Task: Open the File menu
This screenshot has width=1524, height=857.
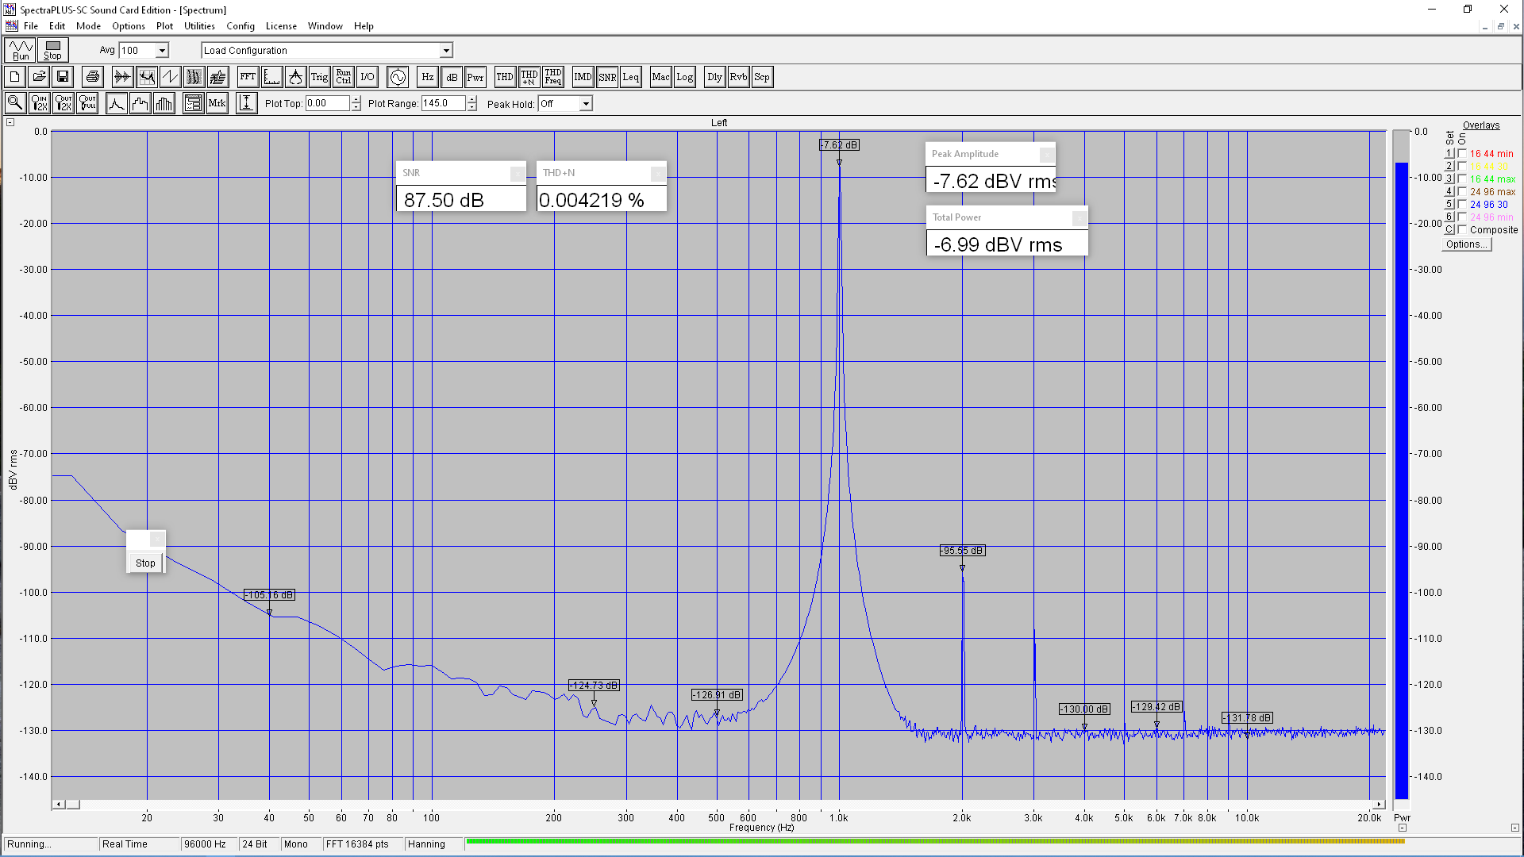Action: (31, 26)
